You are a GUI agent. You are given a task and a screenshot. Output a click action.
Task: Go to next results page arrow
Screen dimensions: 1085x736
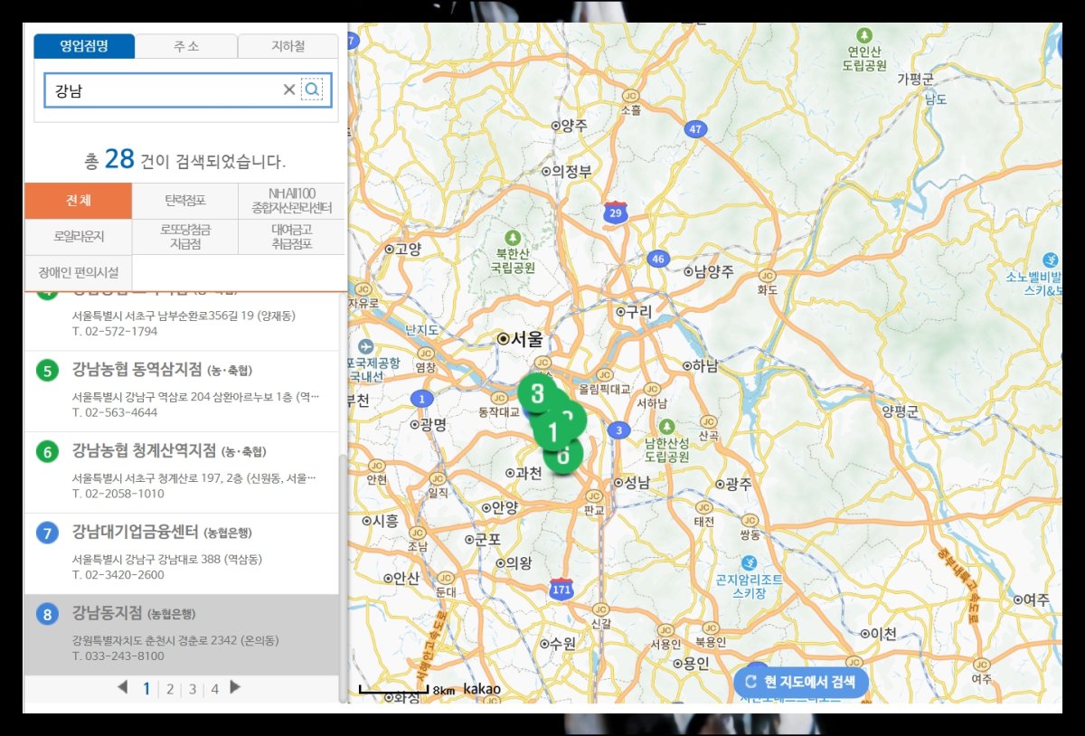click(x=235, y=688)
